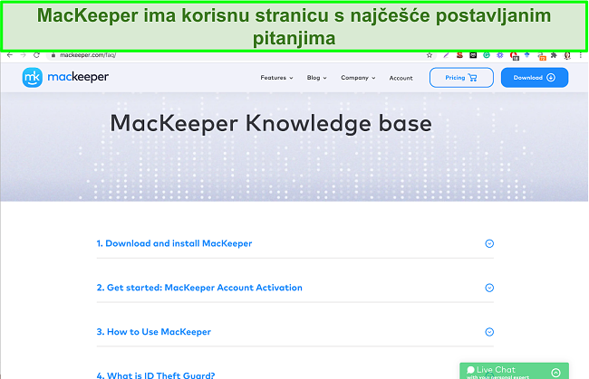Go forward with the browser forward arrow
The height and width of the screenshot is (379, 589).
pyautogui.click(x=23, y=55)
